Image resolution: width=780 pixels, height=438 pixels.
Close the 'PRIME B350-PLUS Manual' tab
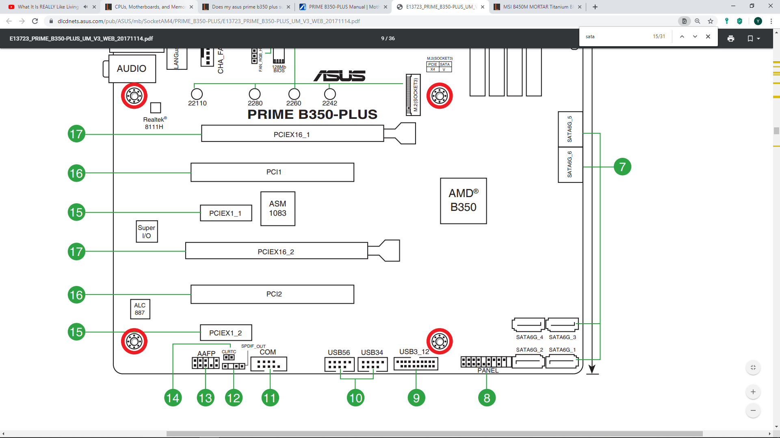(x=386, y=7)
